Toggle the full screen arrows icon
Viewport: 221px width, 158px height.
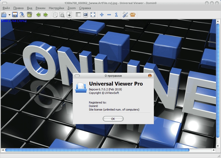tap(93, 15)
